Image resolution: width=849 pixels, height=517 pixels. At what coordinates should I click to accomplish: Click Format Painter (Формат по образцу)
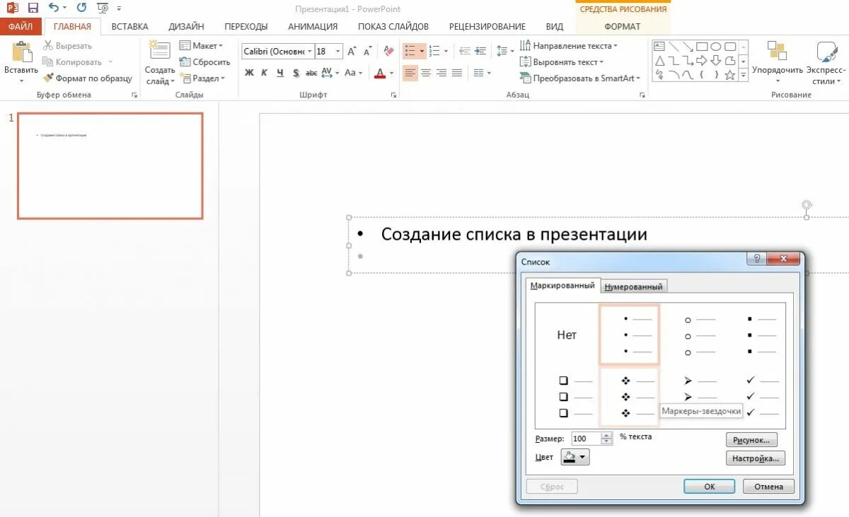click(x=88, y=79)
